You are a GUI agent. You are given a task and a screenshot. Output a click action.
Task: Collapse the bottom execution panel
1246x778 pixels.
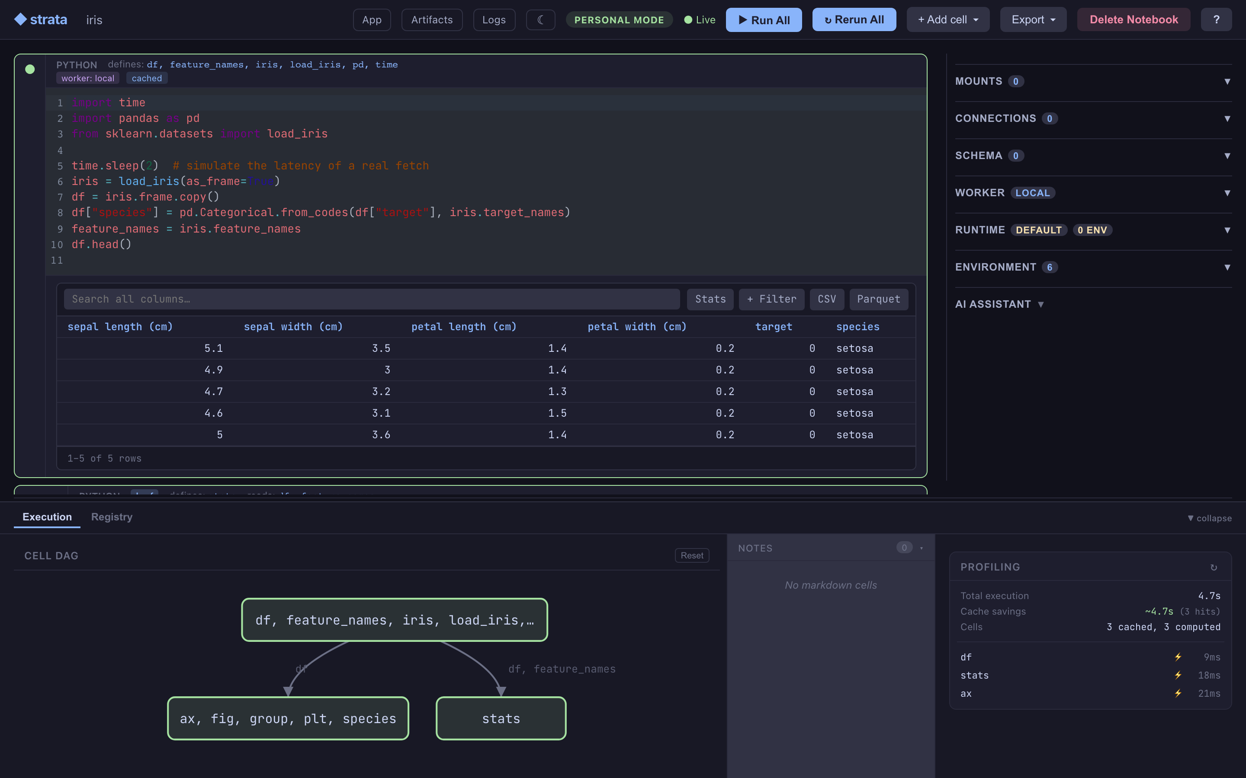(x=1209, y=518)
